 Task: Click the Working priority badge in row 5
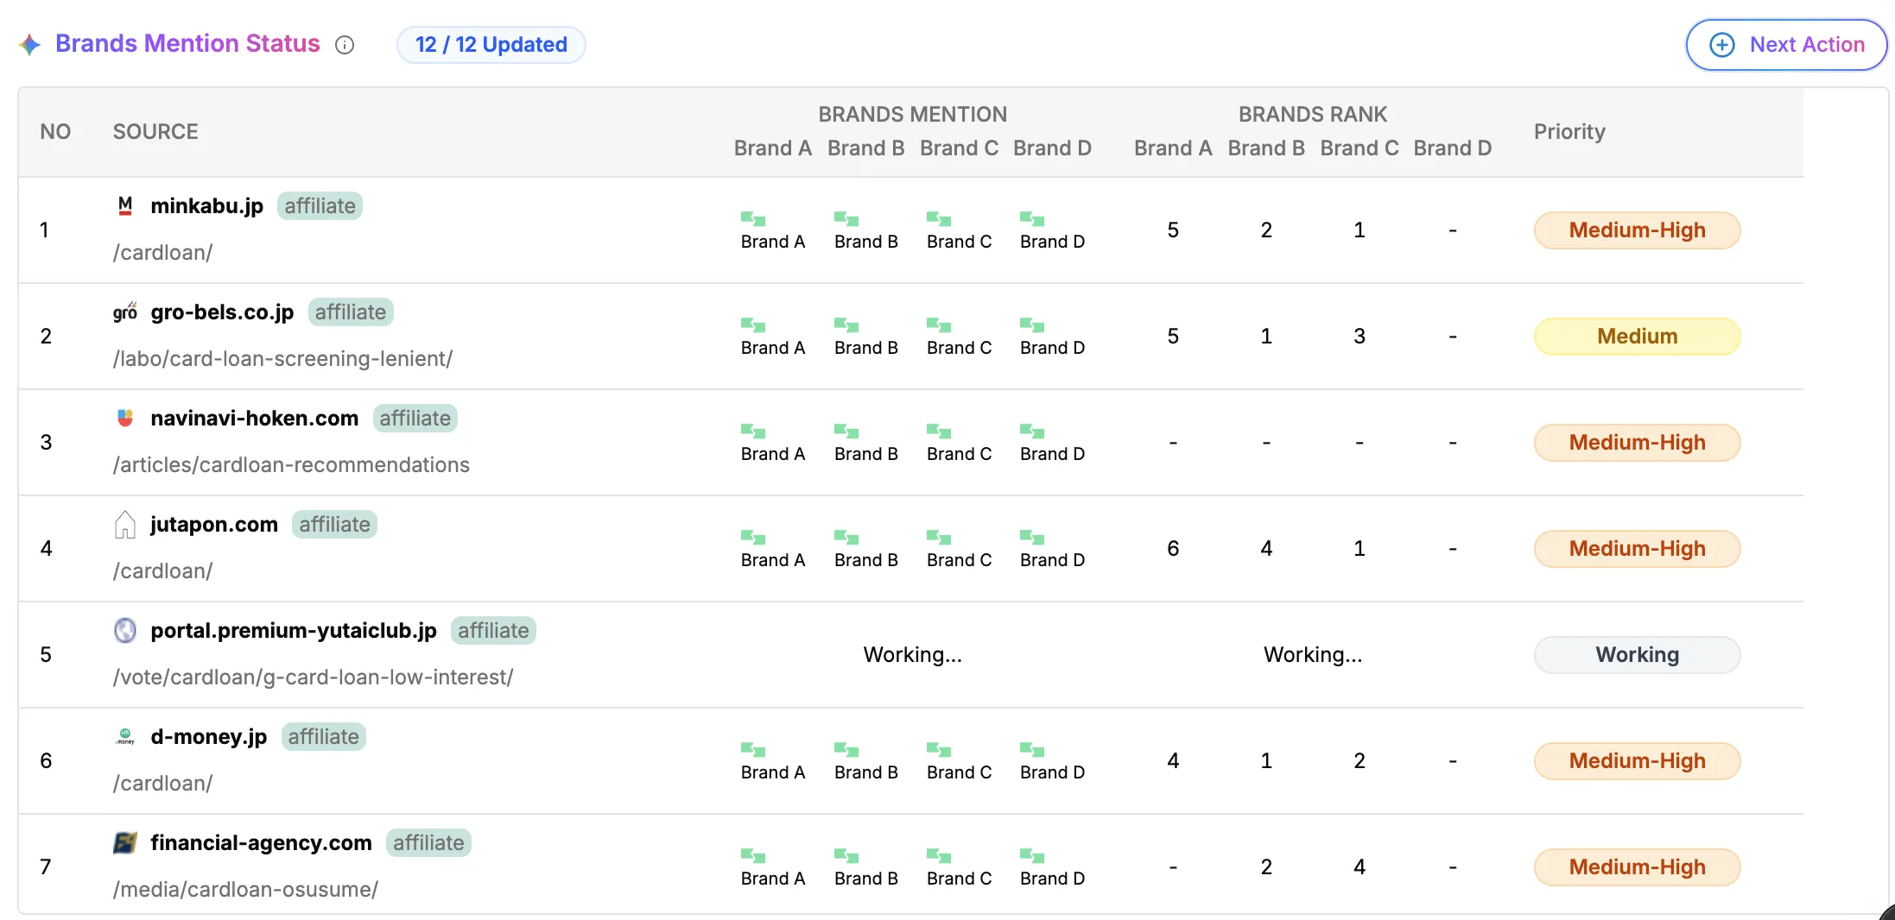click(x=1637, y=654)
